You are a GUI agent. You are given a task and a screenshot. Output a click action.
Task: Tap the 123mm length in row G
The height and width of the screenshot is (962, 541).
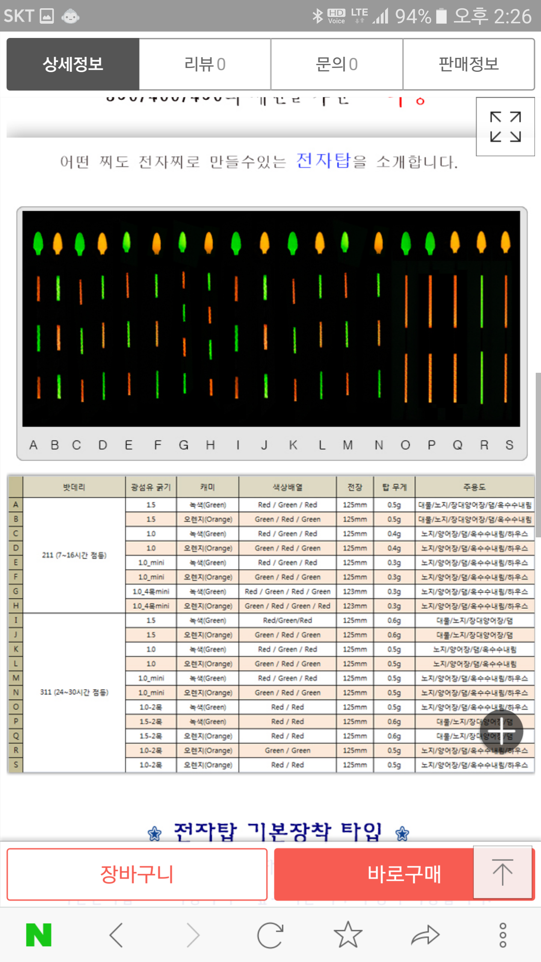pos(355,591)
